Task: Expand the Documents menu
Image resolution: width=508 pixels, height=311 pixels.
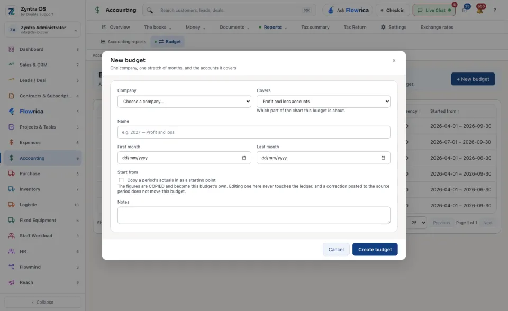Action: click(234, 27)
